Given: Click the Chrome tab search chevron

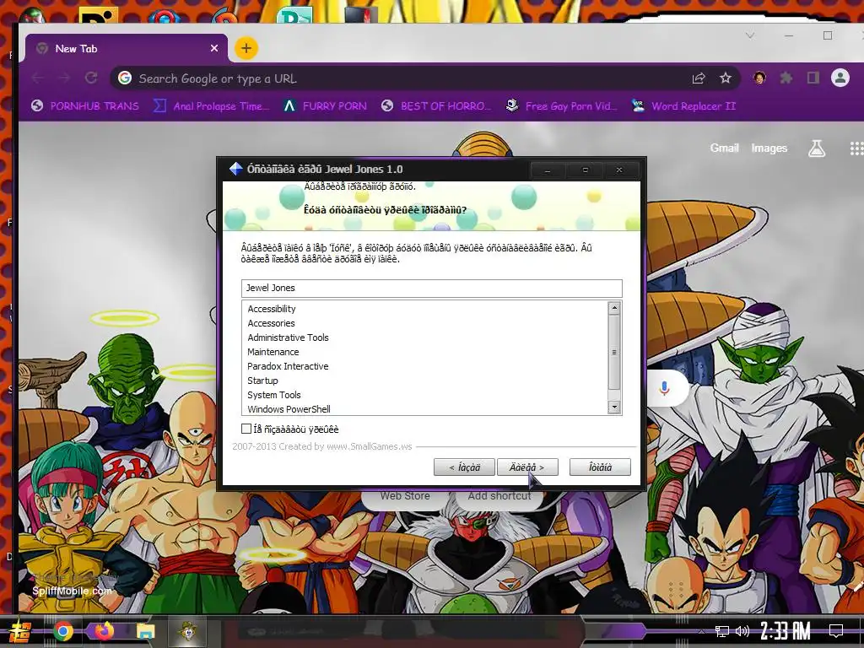Looking at the screenshot, I should pyautogui.click(x=750, y=35).
